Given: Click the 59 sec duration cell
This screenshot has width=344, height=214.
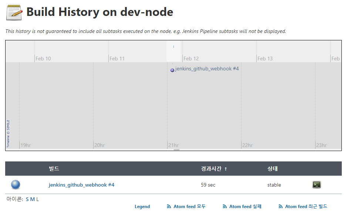Looking at the screenshot, I should coord(208,185).
